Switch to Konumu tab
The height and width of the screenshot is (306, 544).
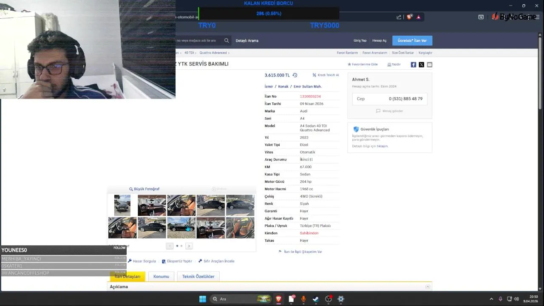pos(161,276)
